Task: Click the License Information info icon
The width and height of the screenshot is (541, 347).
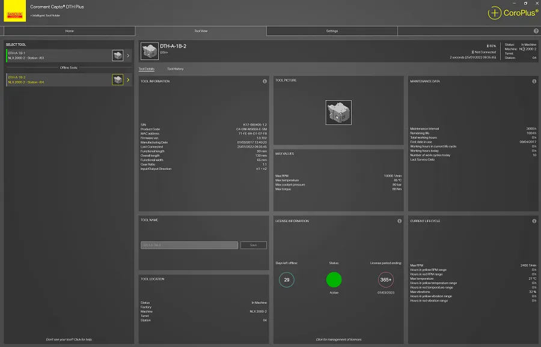Action: pyautogui.click(x=399, y=221)
